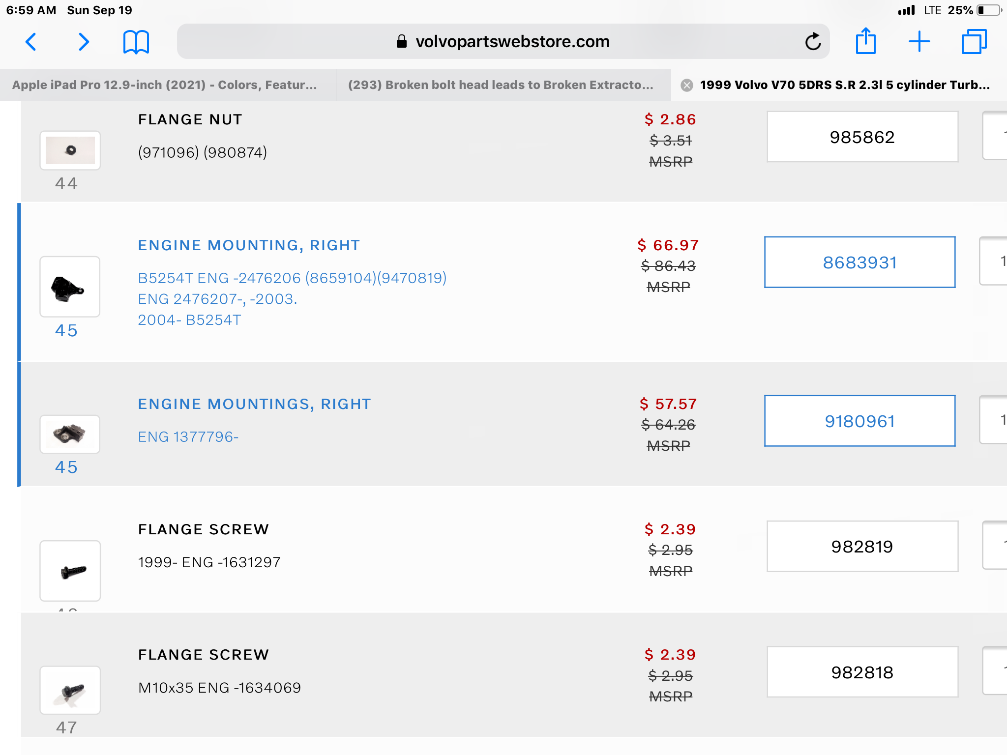
Task: Click part number 8683931 button
Action: coord(859,262)
